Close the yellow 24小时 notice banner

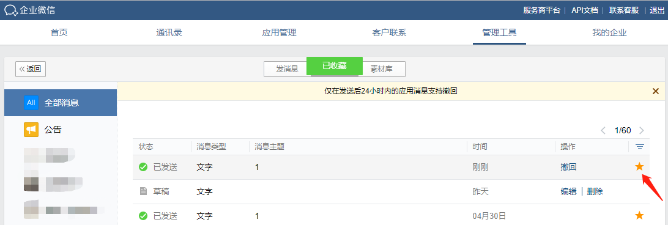coord(656,90)
